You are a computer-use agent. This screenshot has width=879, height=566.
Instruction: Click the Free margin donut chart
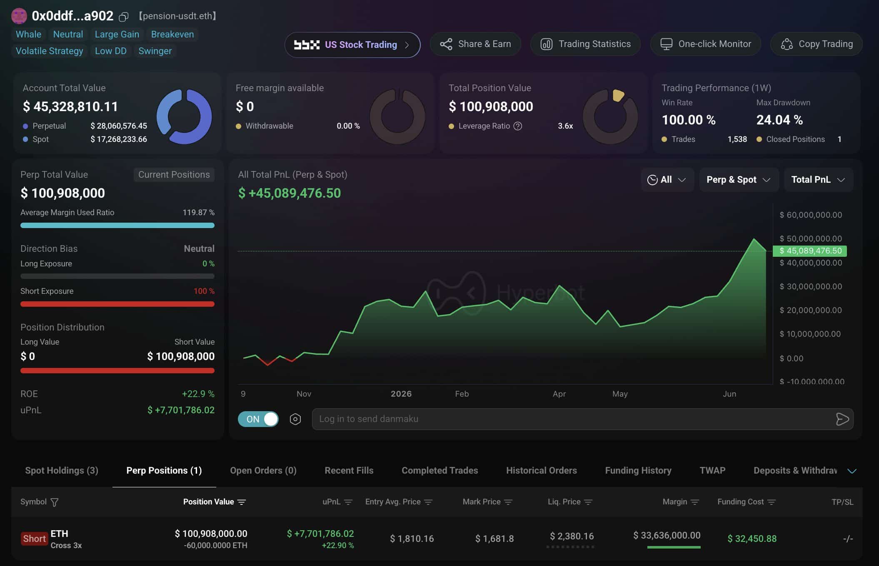[397, 117]
